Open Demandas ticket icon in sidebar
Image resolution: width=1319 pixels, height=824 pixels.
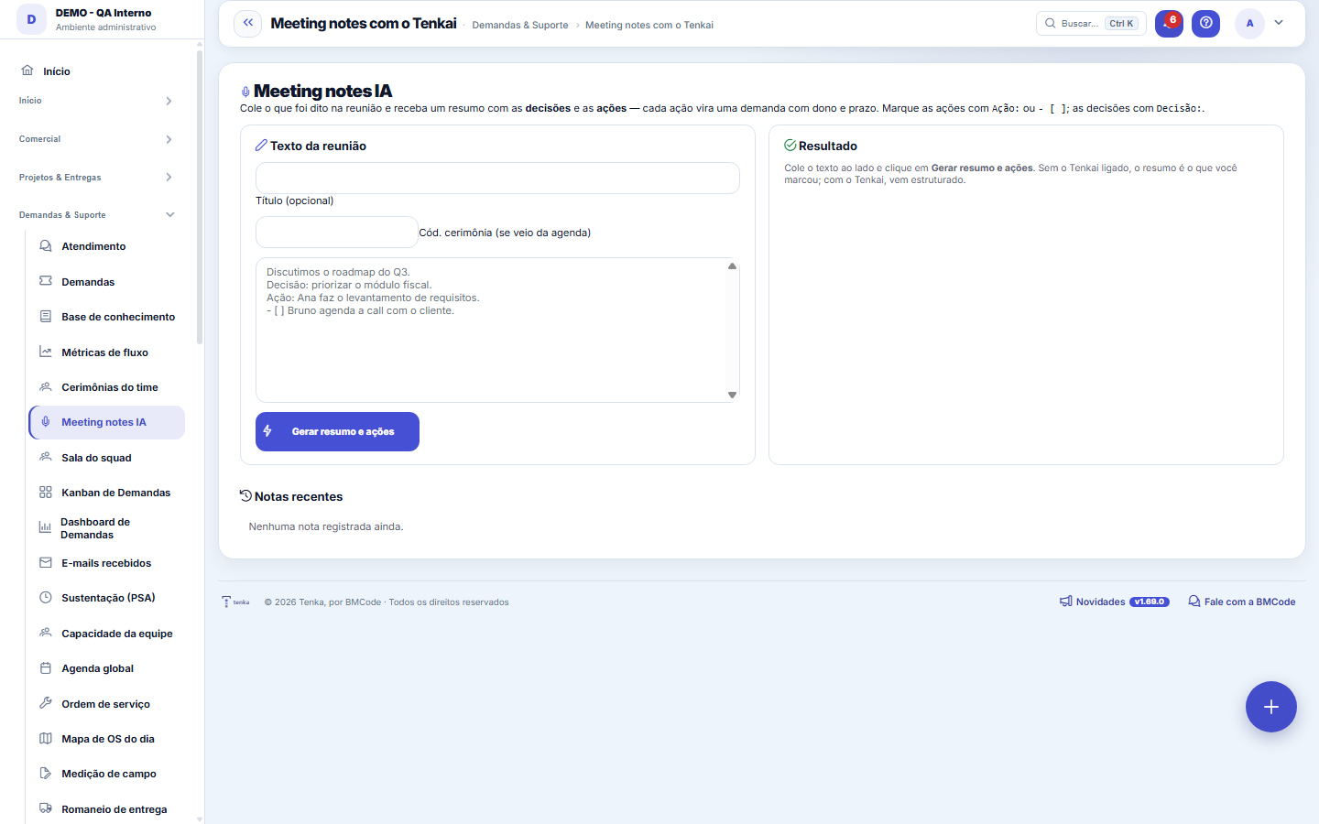pyautogui.click(x=46, y=281)
